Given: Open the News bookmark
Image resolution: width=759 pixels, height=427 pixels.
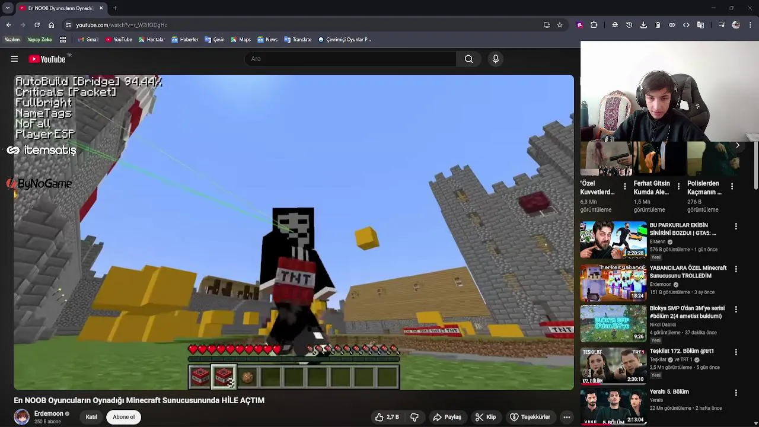Looking at the screenshot, I should click(267, 40).
